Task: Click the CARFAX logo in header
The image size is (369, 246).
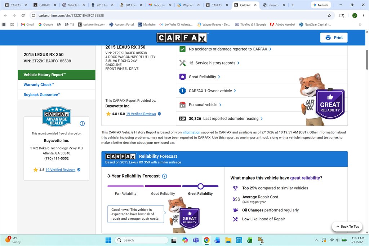Action: (182, 38)
